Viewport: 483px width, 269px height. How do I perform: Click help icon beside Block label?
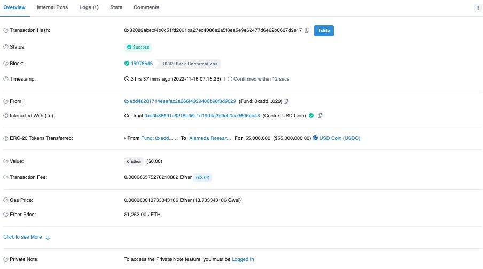click(x=6, y=64)
